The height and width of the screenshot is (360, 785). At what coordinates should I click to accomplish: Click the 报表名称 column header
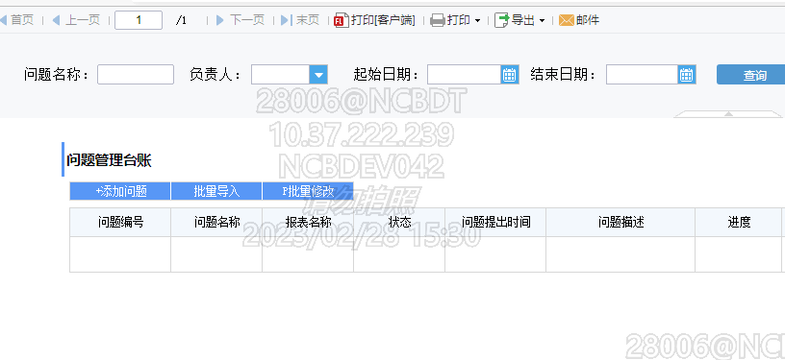(x=308, y=222)
